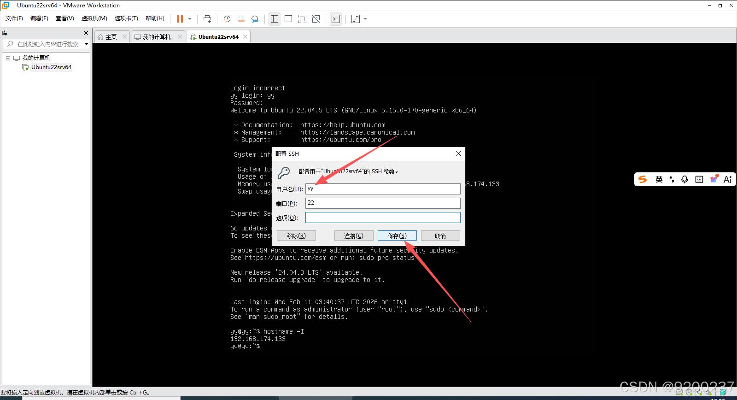This screenshot has width=737, height=400.
Task: Click the Sogou input method logo
Action: (643, 179)
